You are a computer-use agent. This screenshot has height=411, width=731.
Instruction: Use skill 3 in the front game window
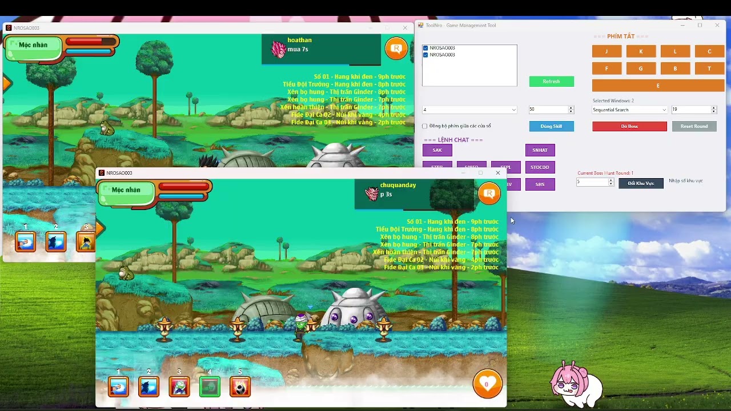click(x=179, y=386)
